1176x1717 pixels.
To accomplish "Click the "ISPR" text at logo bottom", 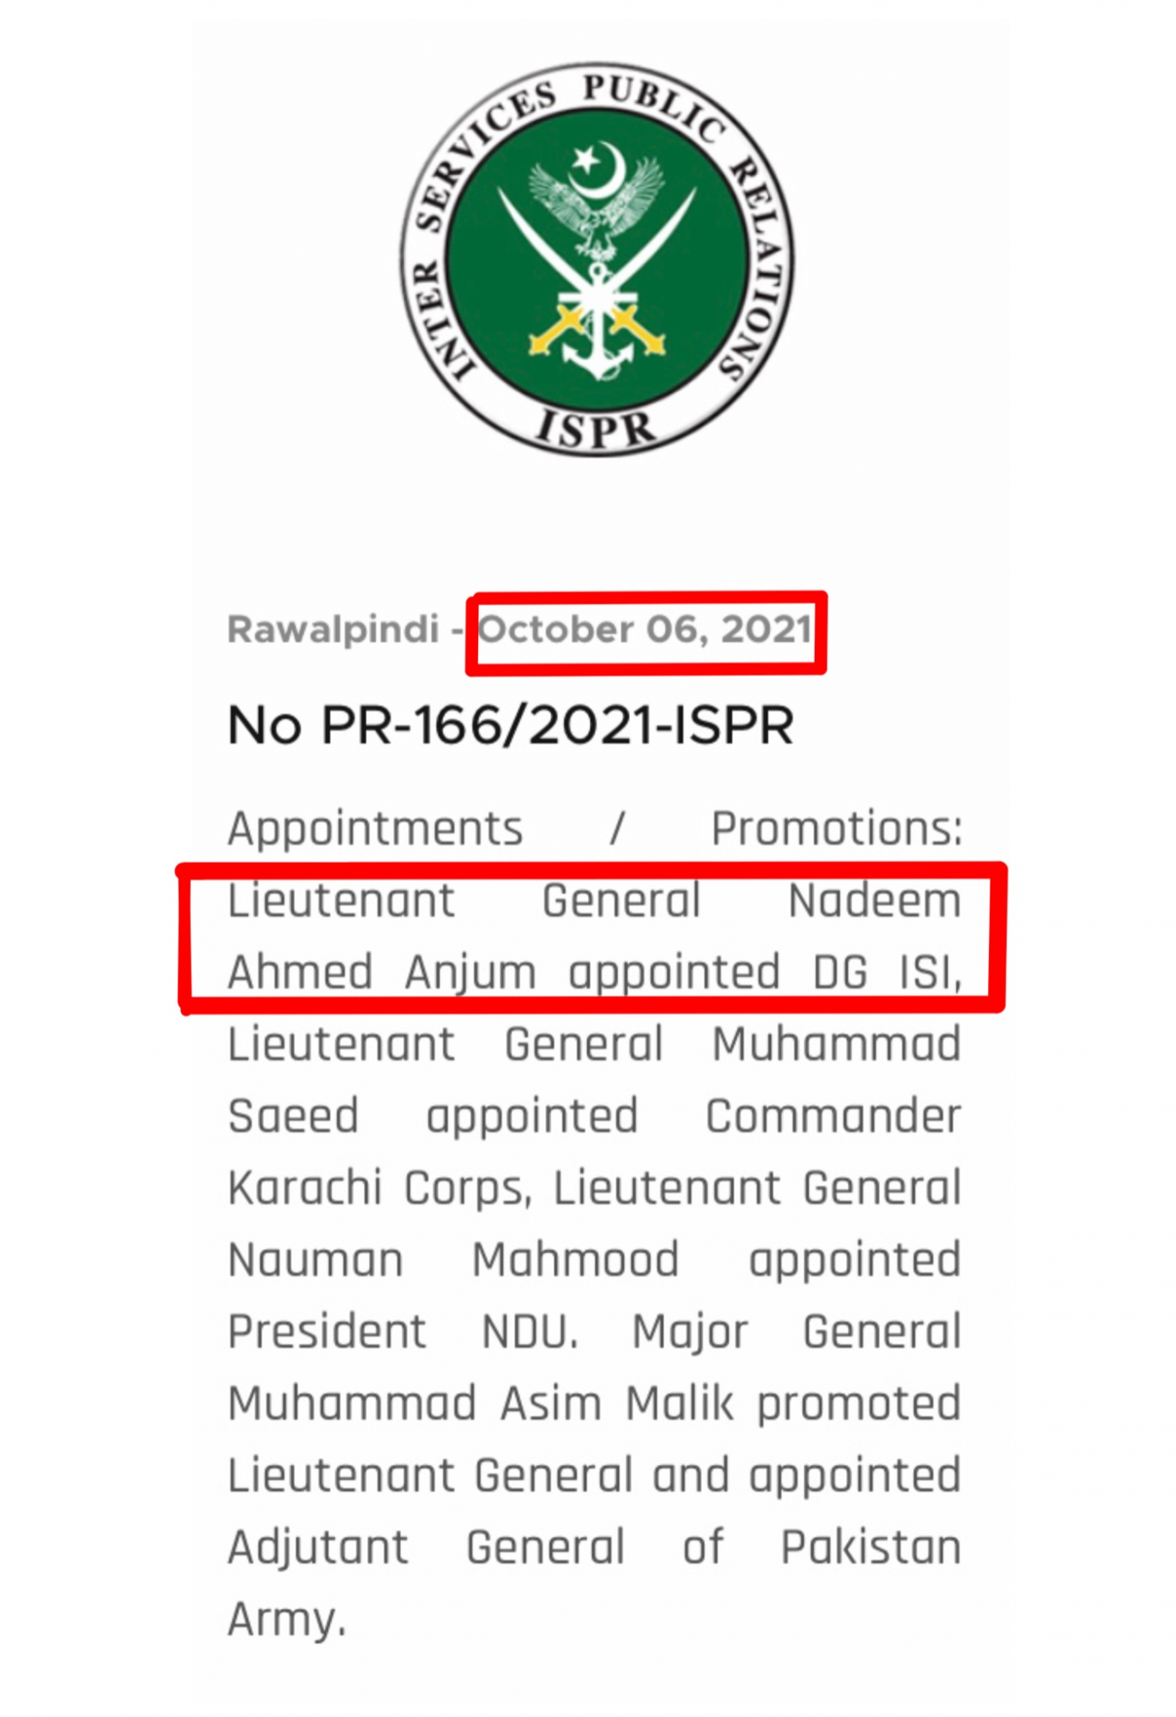I will tap(597, 428).
